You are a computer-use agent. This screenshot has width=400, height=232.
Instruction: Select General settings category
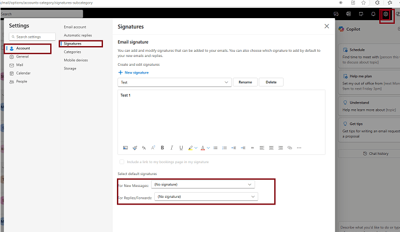click(x=22, y=56)
